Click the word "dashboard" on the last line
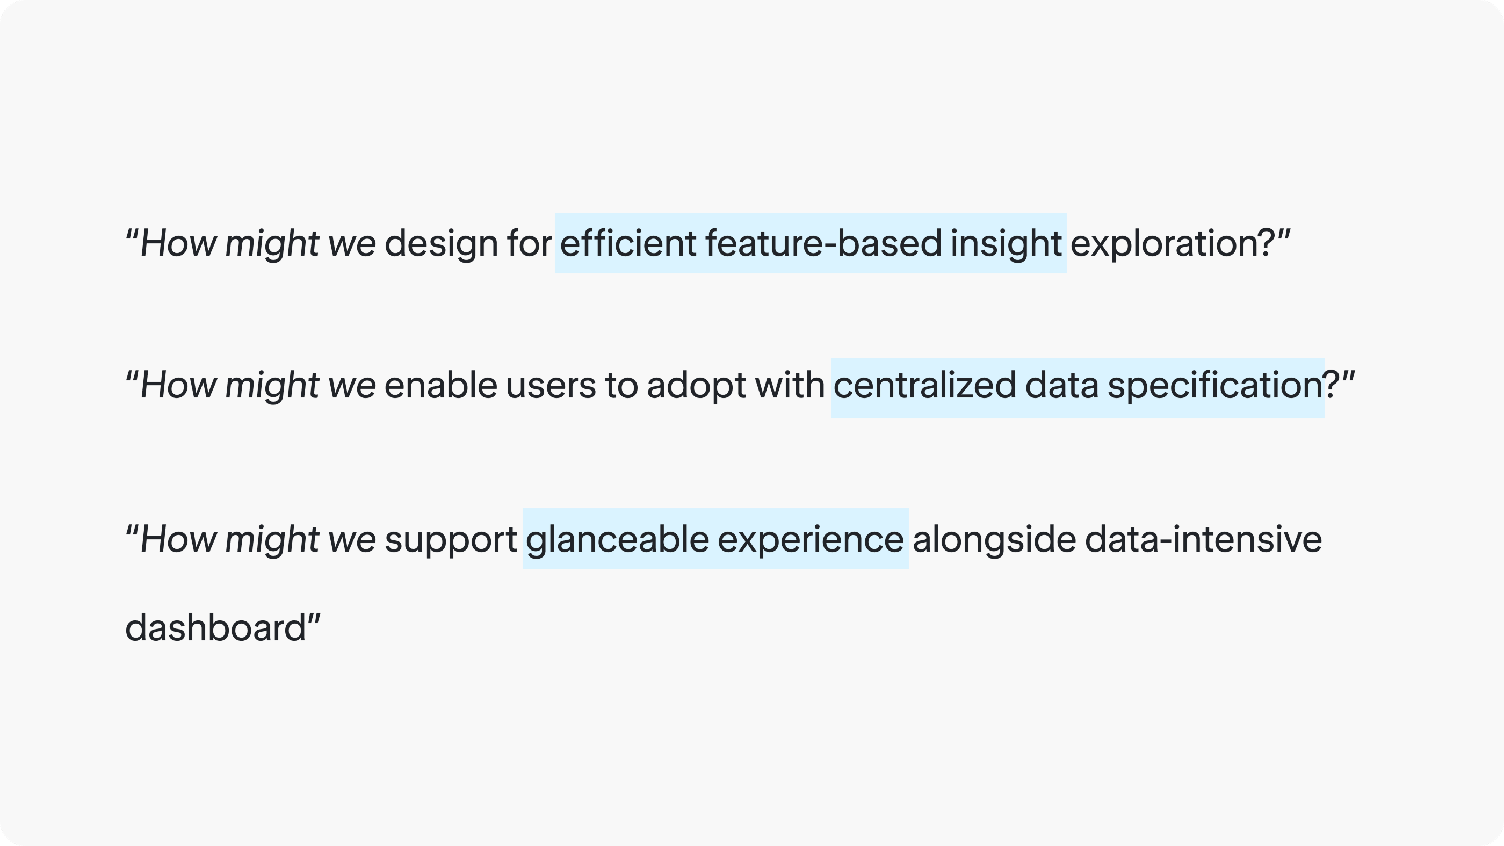The height and width of the screenshot is (846, 1504). (215, 628)
